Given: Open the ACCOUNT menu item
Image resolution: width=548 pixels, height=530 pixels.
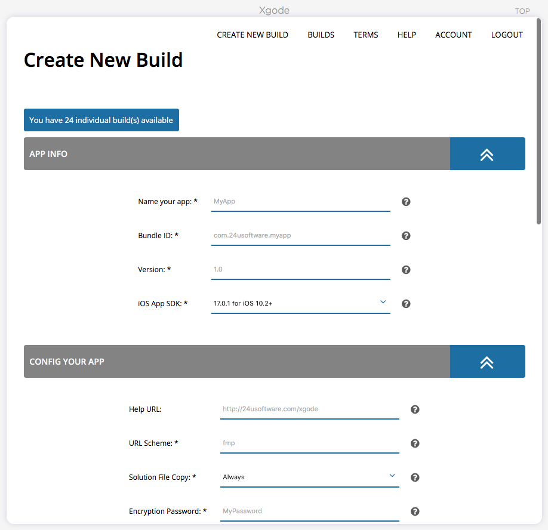Looking at the screenshot, I should [x=453, y=35].
